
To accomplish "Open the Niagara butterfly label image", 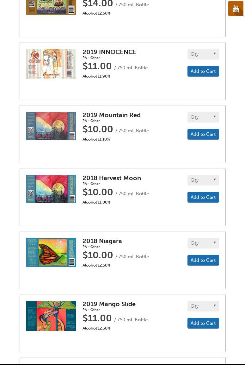I will point(51,252).
